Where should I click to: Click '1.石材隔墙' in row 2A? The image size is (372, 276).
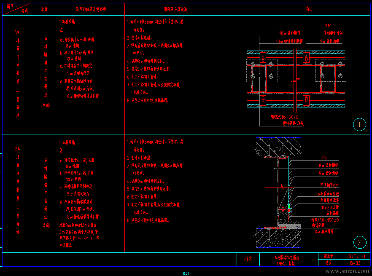tap(67, 142)
